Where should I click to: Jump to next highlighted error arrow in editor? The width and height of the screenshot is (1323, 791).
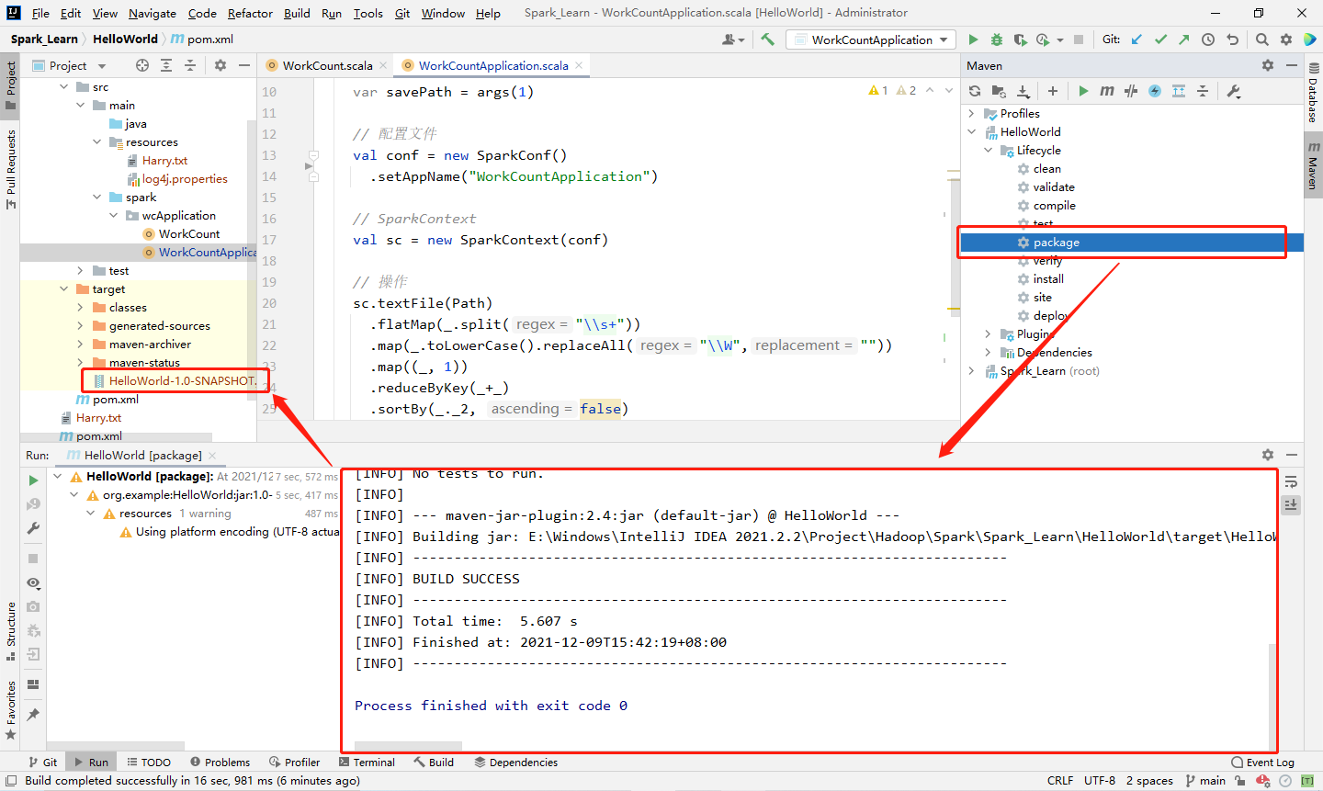point(949,90)
